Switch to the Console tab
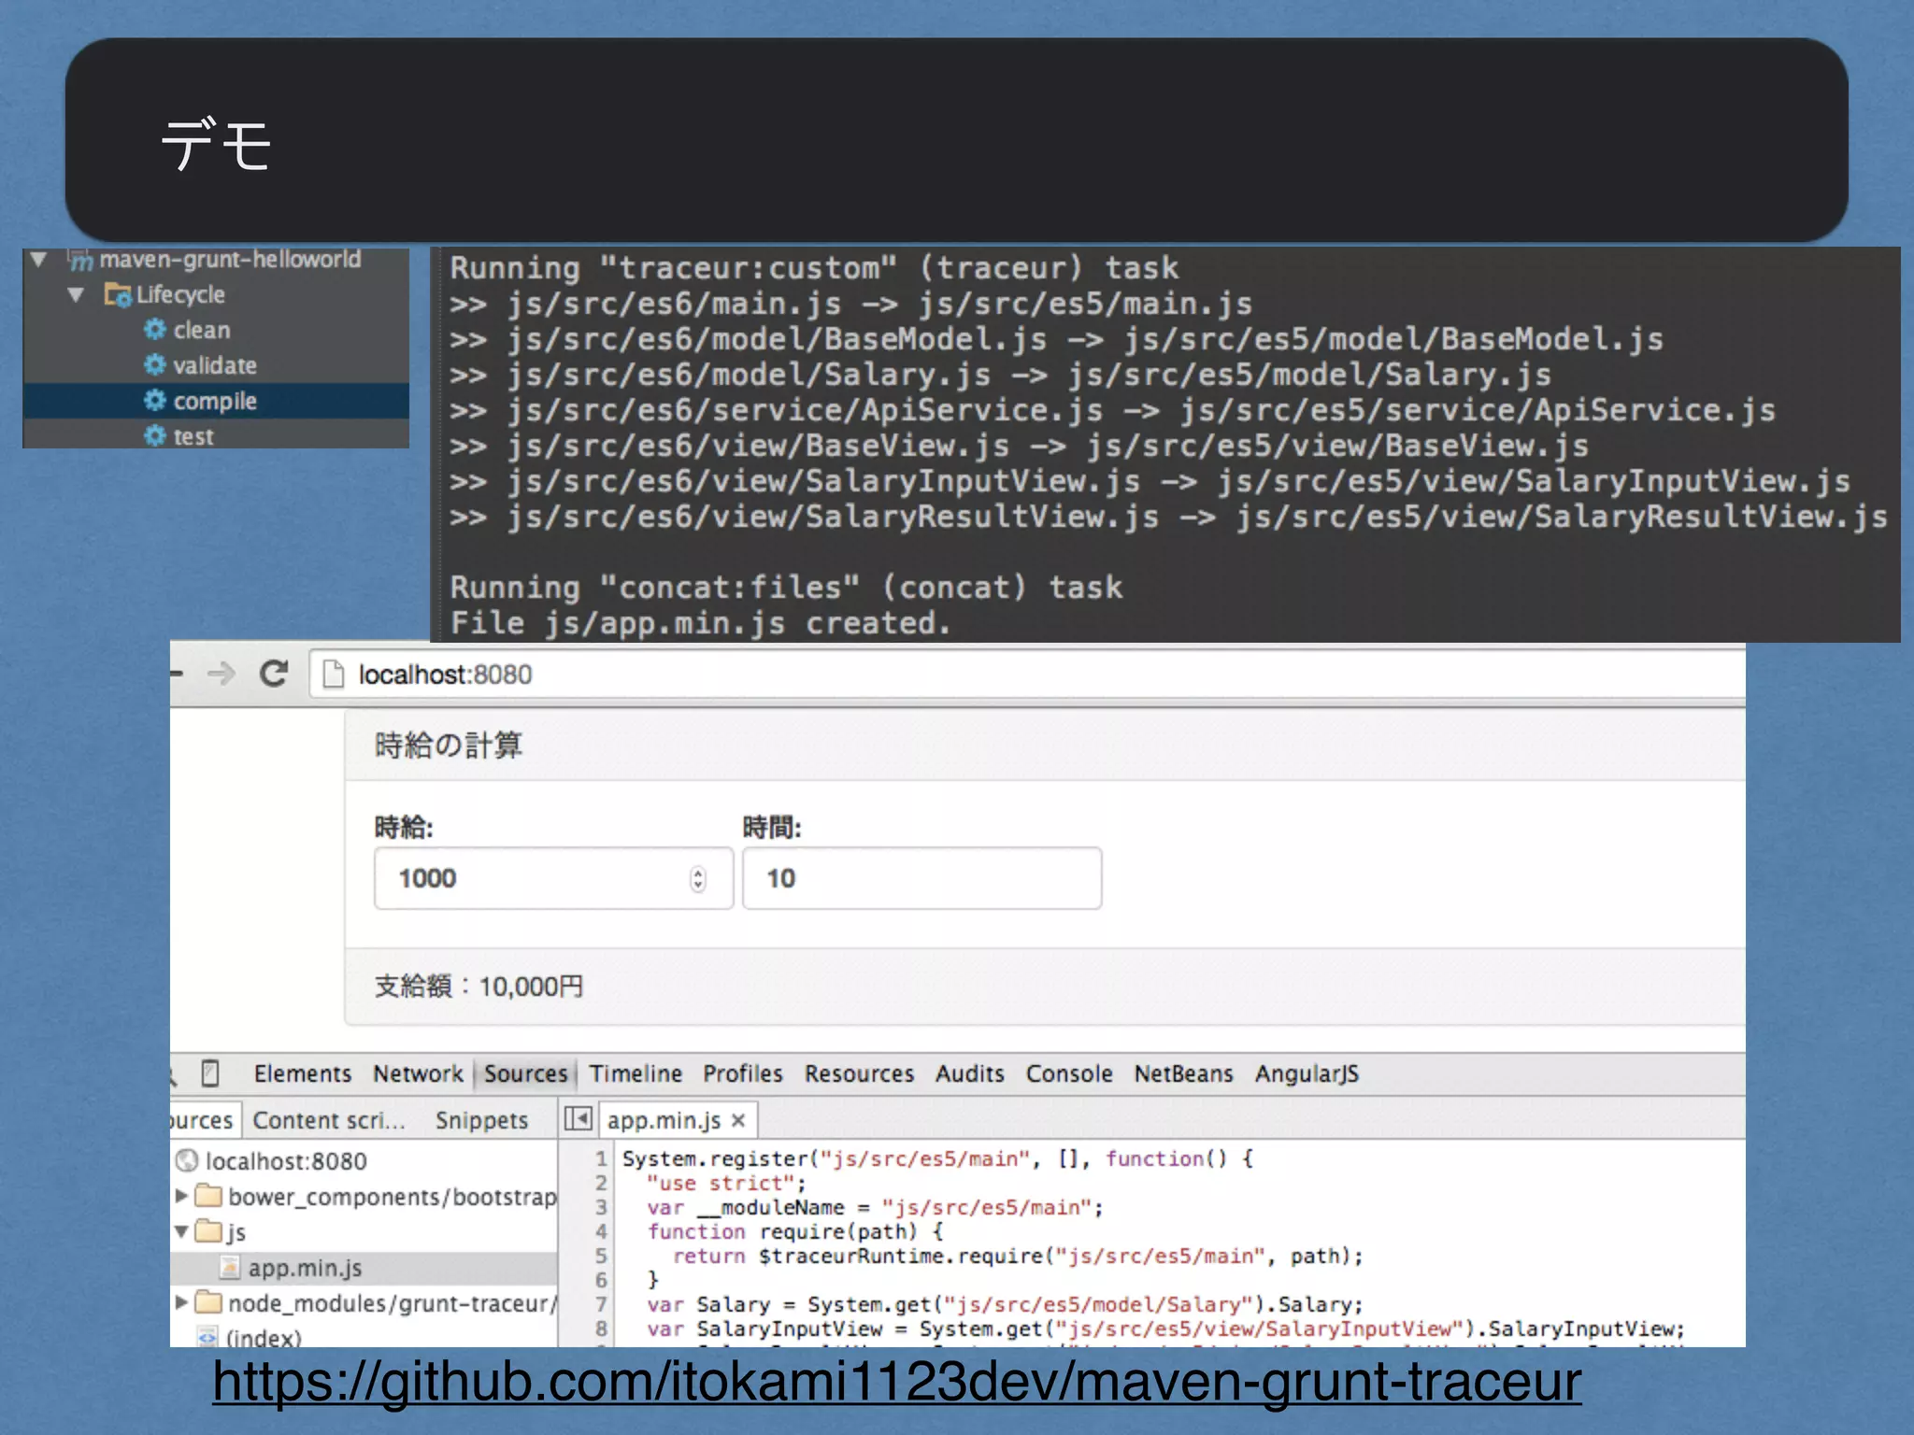This screenshot has width=1914, height=1435. point(1069,1073)
